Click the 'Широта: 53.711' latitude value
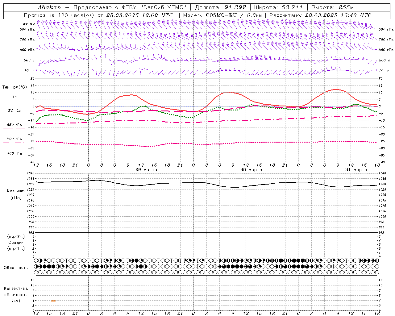Screen dimensions: 395x316 [x=279, y=7]
